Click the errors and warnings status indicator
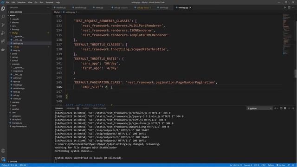 24,165
